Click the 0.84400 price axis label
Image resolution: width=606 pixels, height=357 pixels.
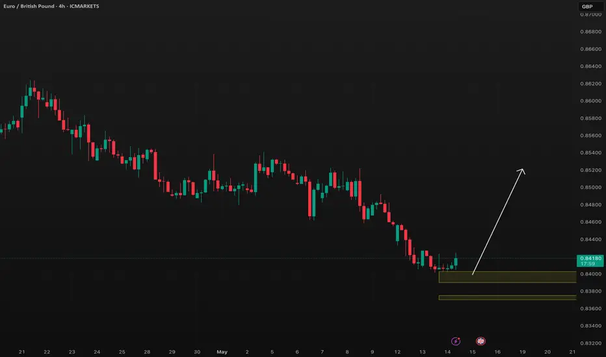(x=590, y=240)
